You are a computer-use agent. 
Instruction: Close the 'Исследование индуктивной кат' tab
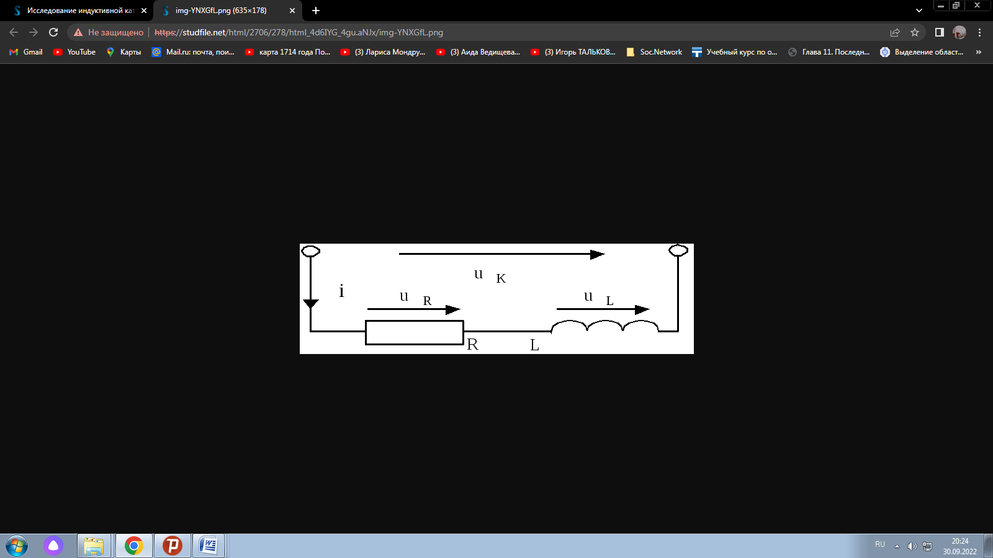144,11
